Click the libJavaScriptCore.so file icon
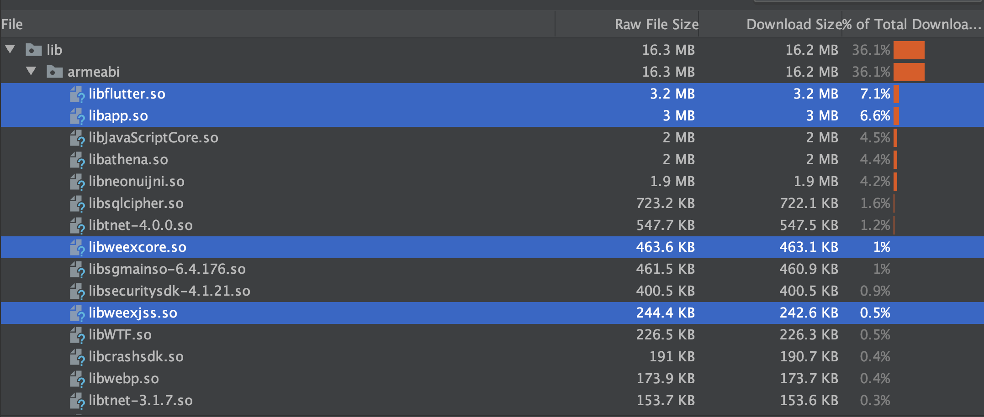The width and height of the screenshot is (984, 417). tap(77, 138)
